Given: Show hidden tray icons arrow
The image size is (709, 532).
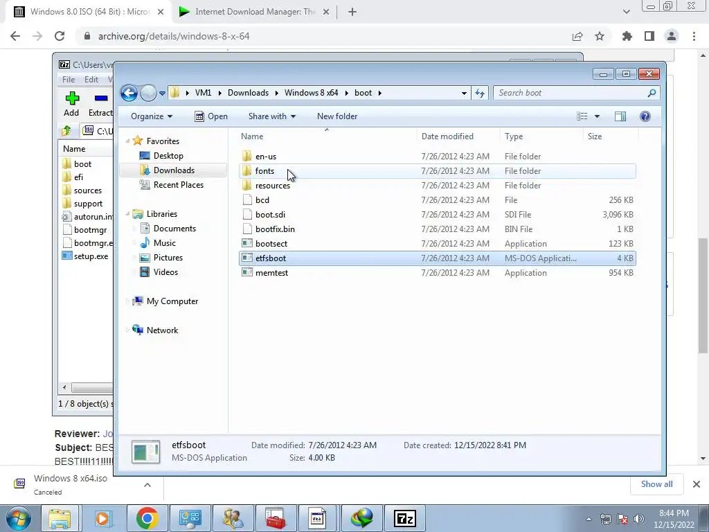Looking at the screenshot, I should coord(589,519).
